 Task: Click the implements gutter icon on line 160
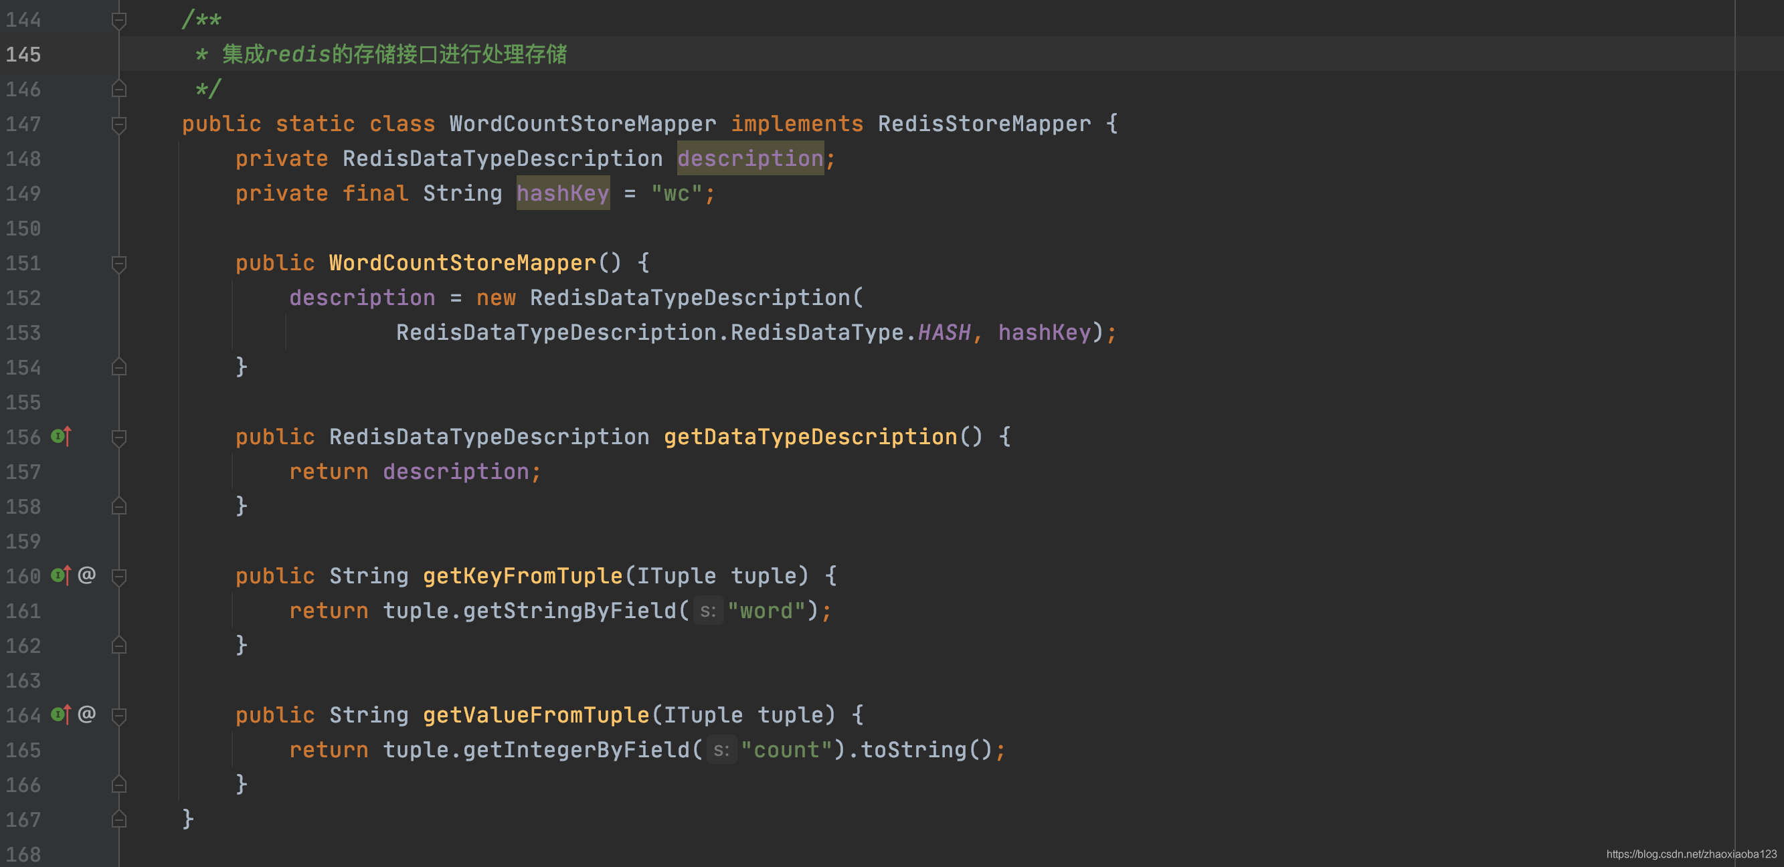coord(61,575)
